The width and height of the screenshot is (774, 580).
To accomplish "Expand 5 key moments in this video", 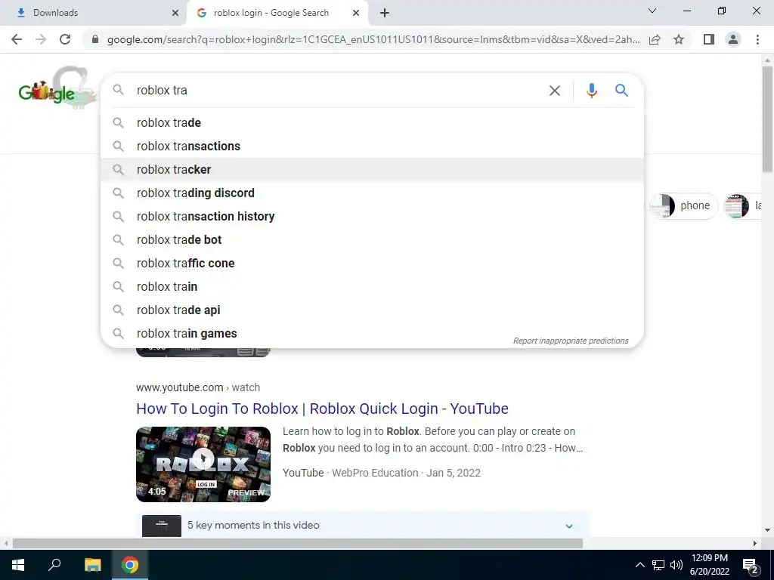I will pyautogui.click(x=364, y=526).
